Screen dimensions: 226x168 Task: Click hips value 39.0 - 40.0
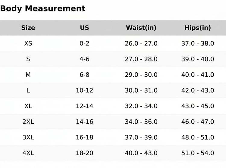(198, 59)
